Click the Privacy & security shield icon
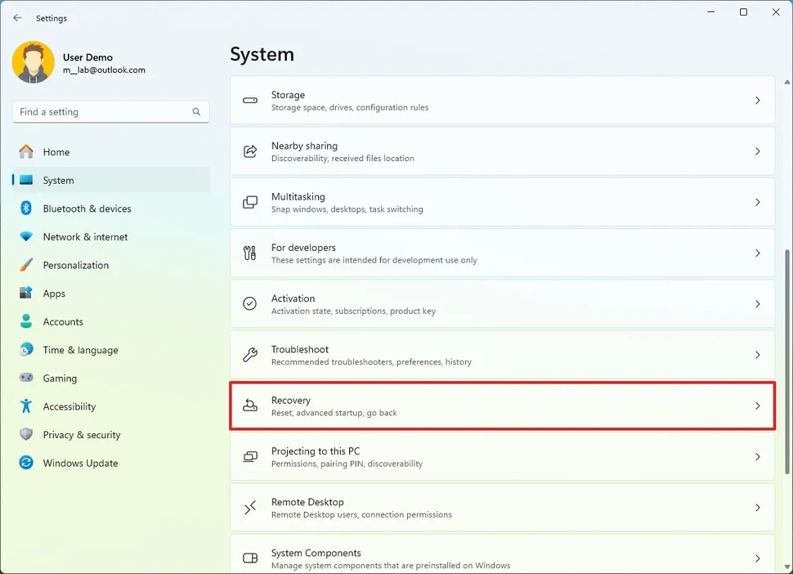The image size is (793, 574). click(x=26, y=435)
